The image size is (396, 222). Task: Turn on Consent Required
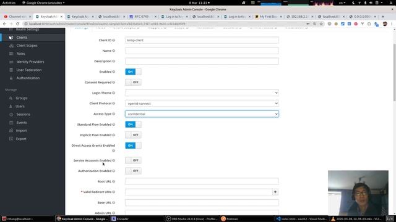pyautogui.click(x=133, y=82)
